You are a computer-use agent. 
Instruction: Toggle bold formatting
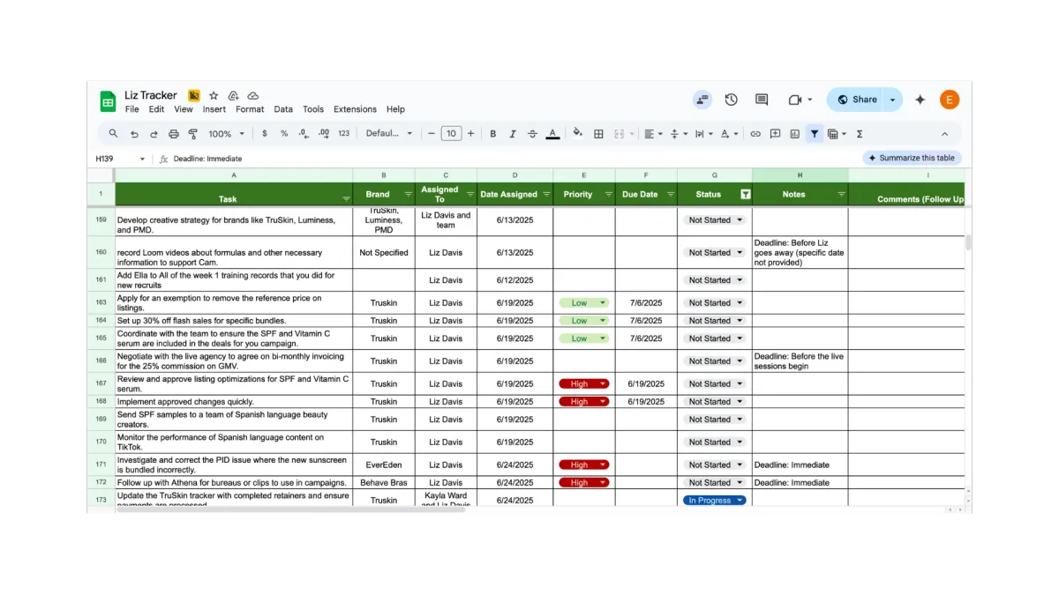pyautogui.click(x=492, y=134)
